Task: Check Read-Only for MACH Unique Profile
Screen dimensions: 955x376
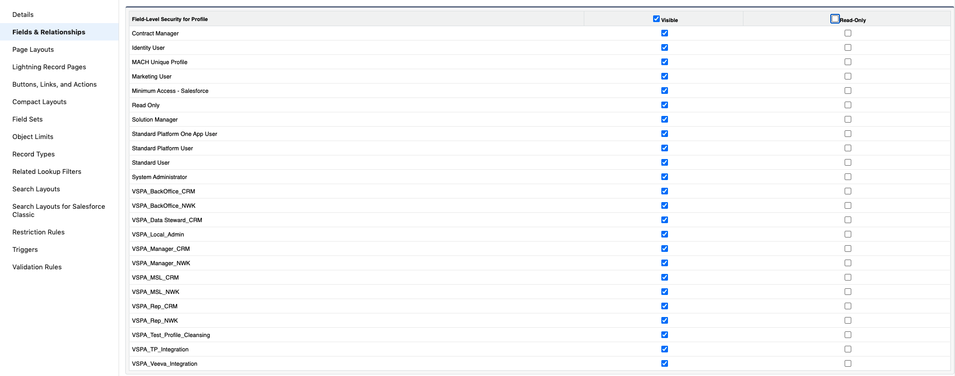Action: pos(848,62)
